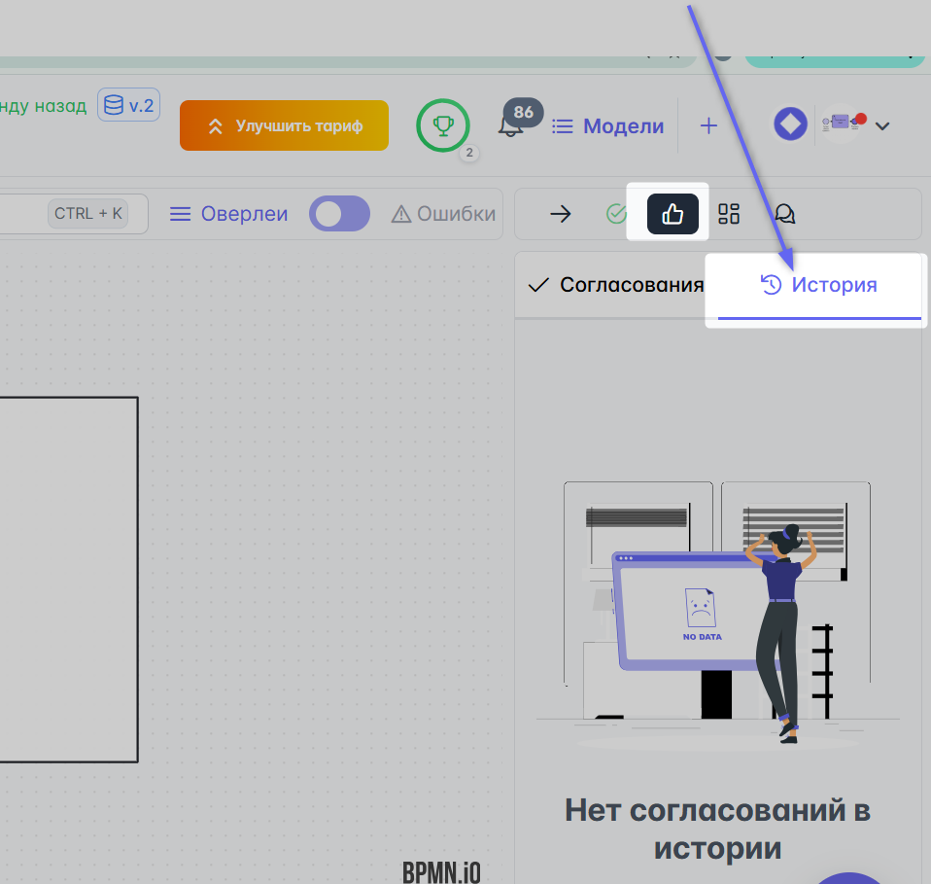Open the grid blocks panel icon
This screenshot has height=884, width=931.
click(x=729, y=214)
